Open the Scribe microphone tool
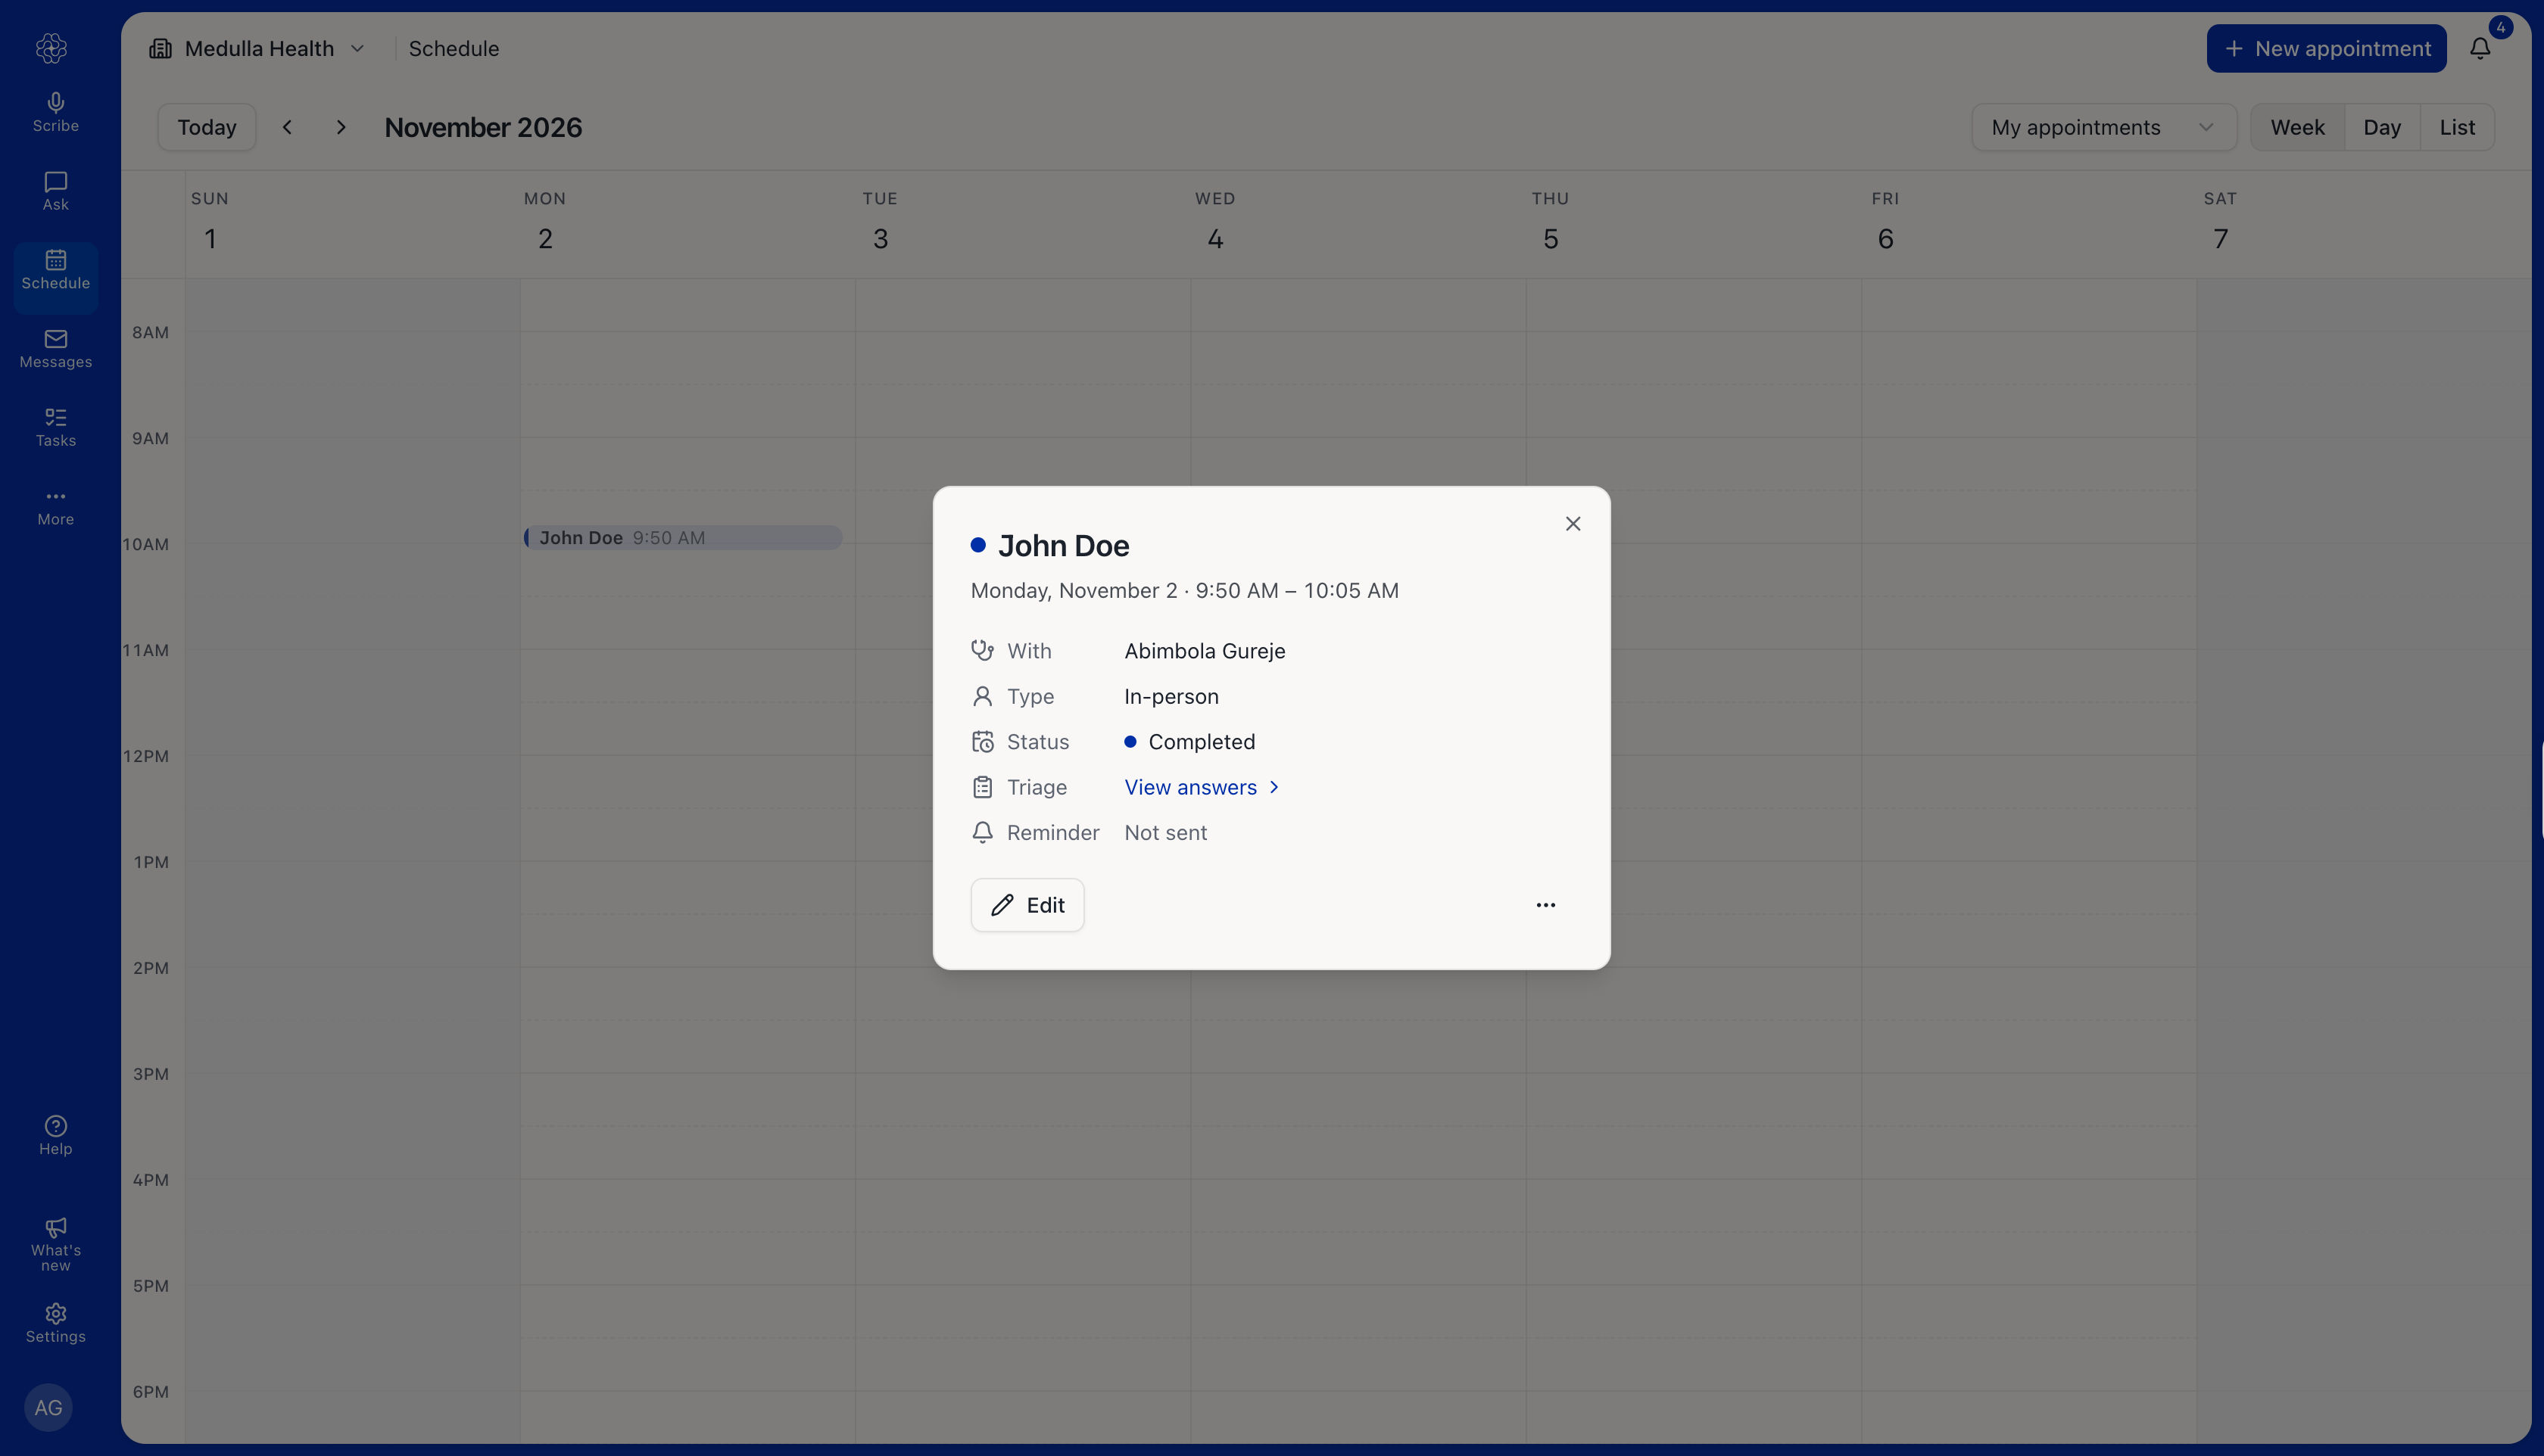Viewport: 2544px width, 1456px height. click(x=55, y=112)
